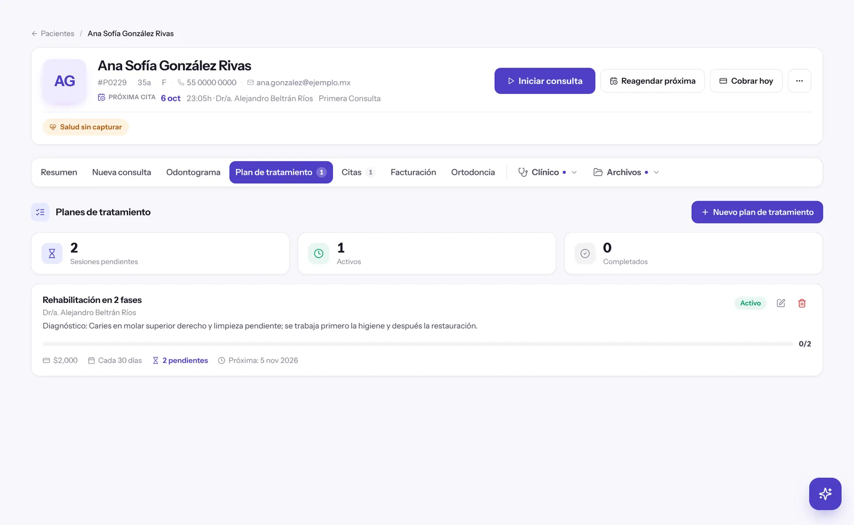Click the Próxima cita calendar icon

point(101,98)
